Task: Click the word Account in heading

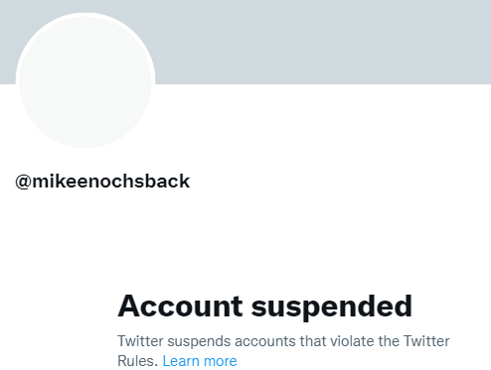Action: (180, 307)
